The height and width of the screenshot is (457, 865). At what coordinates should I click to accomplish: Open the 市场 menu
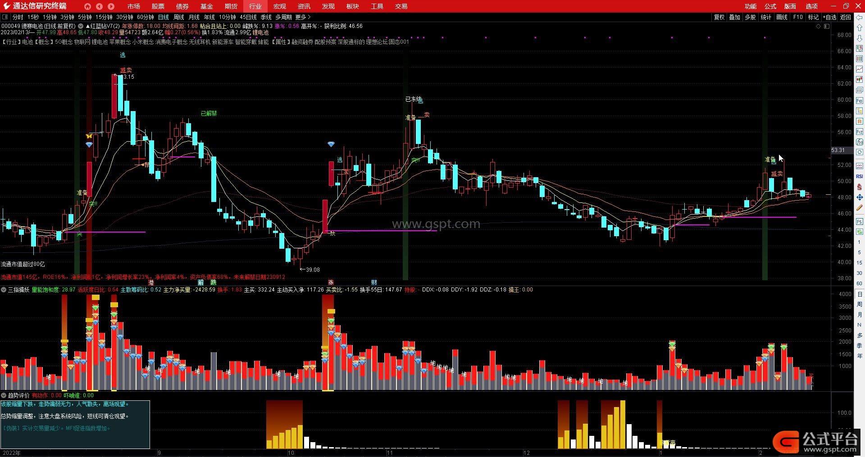point(133,6)
